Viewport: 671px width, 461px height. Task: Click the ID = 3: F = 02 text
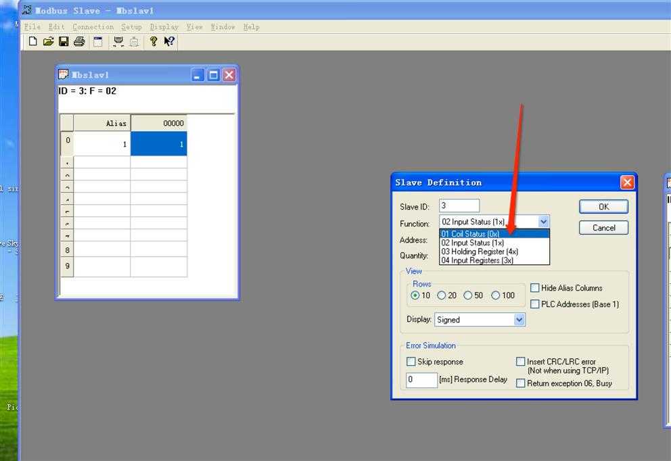tap(87, 91)
